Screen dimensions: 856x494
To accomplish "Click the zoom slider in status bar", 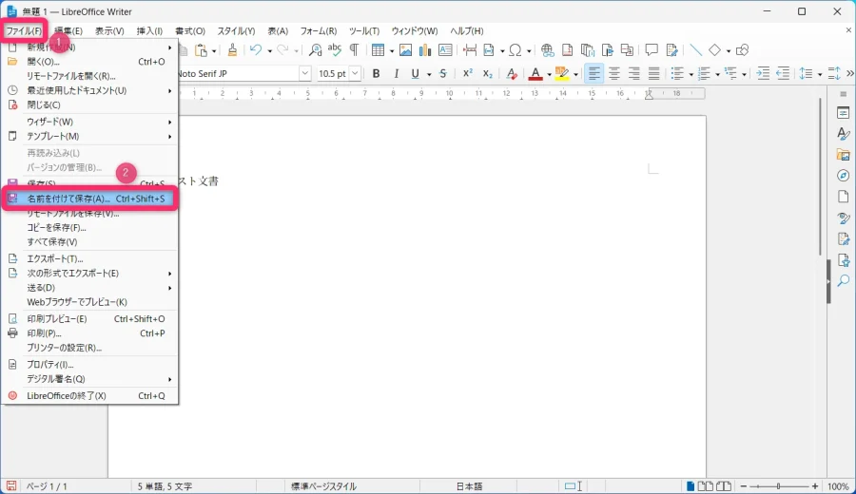I will 780,486.
